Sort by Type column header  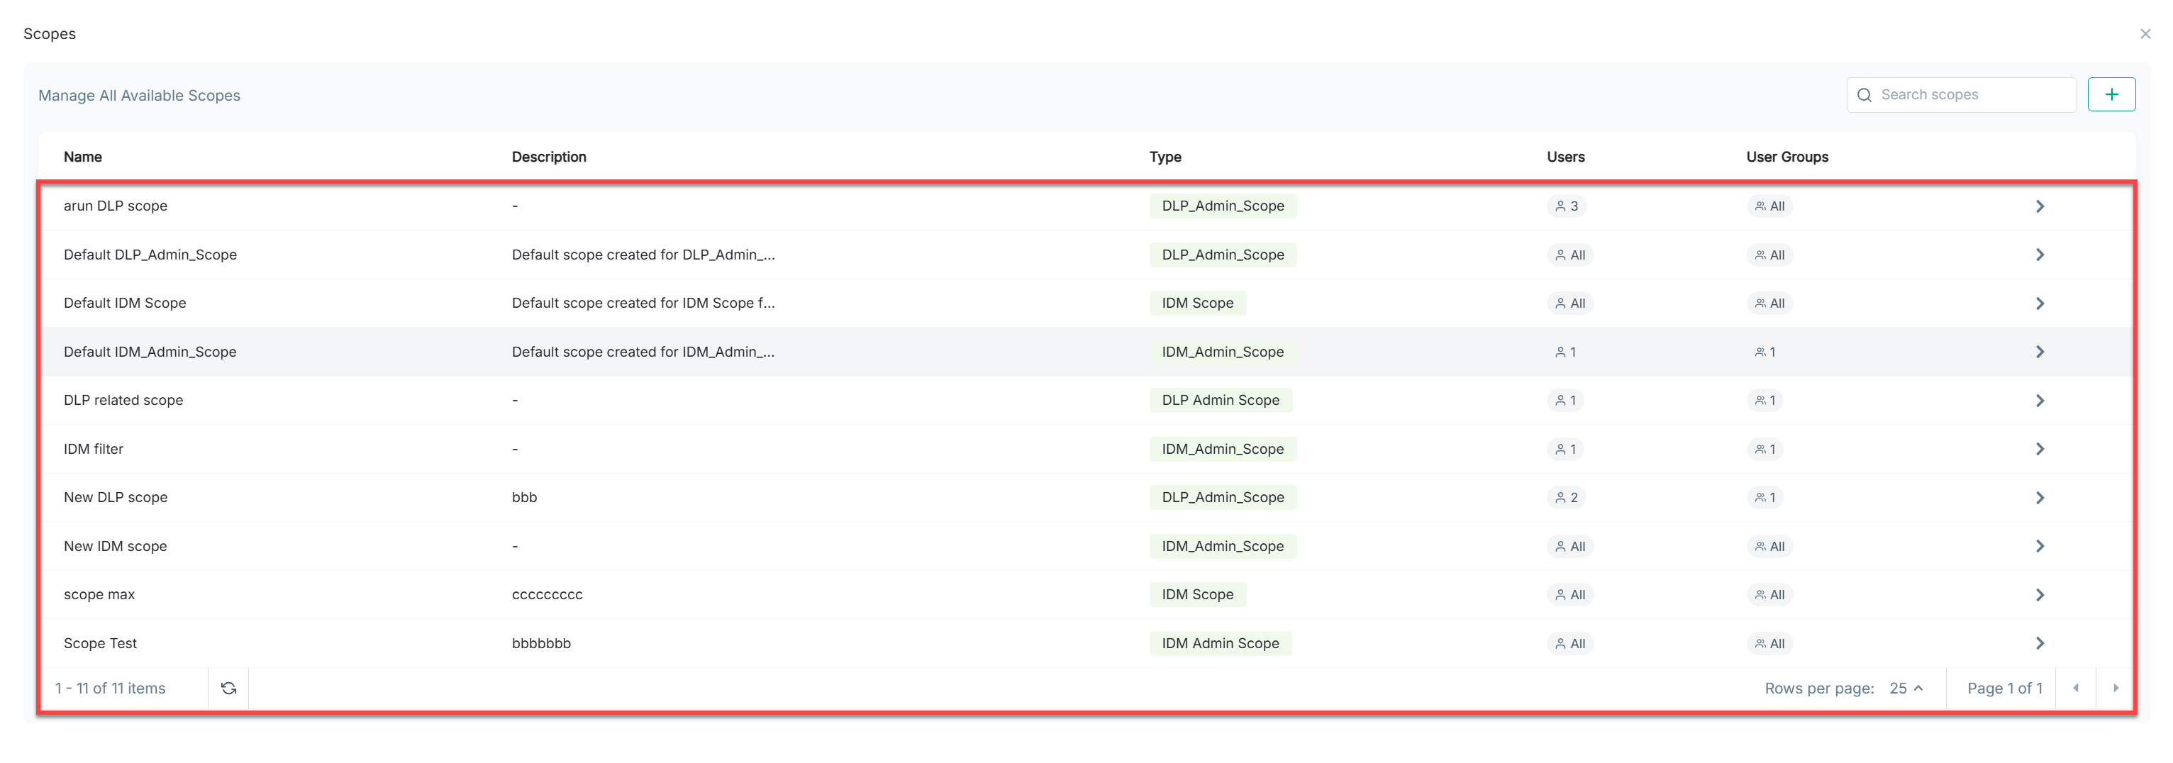[1164, 157]
